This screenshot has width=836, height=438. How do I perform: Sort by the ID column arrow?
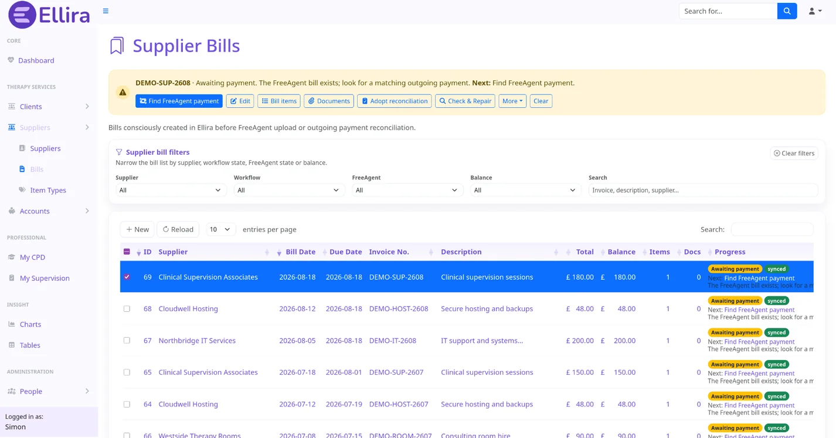(139, 252)
